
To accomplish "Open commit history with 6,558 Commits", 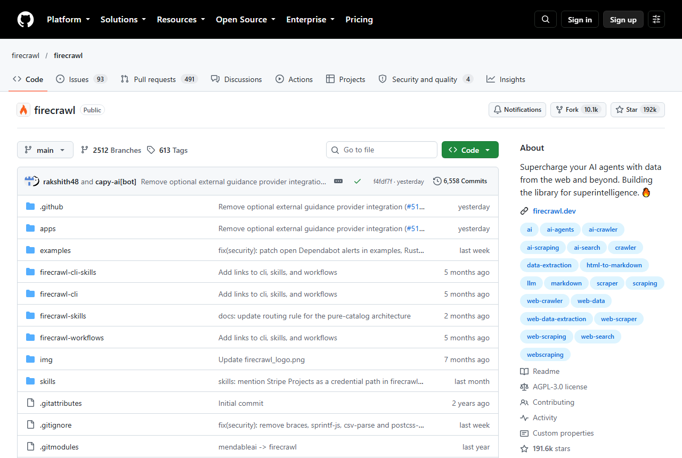I will (x=460, y=181).
